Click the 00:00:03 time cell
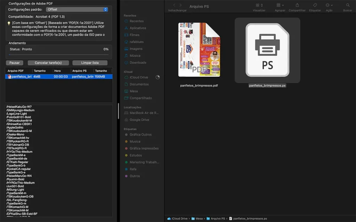 coord(60,77)
